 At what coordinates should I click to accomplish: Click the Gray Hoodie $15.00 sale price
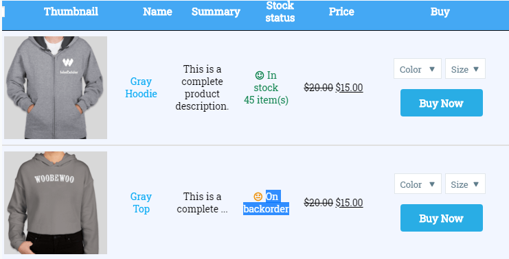[x=349, y=88]
